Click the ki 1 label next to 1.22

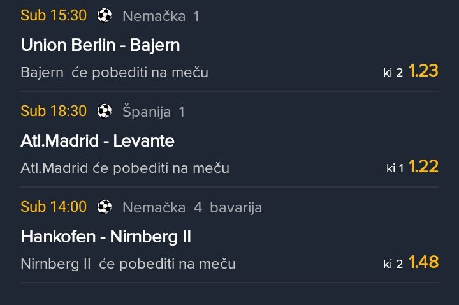(x=395, y=168)
